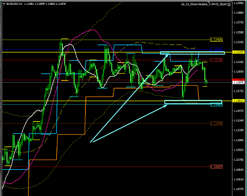Click the 1.12720 tick on price axis
This screenshot has width=247, height=196.
pyautogui.click(x=239, y=22)
